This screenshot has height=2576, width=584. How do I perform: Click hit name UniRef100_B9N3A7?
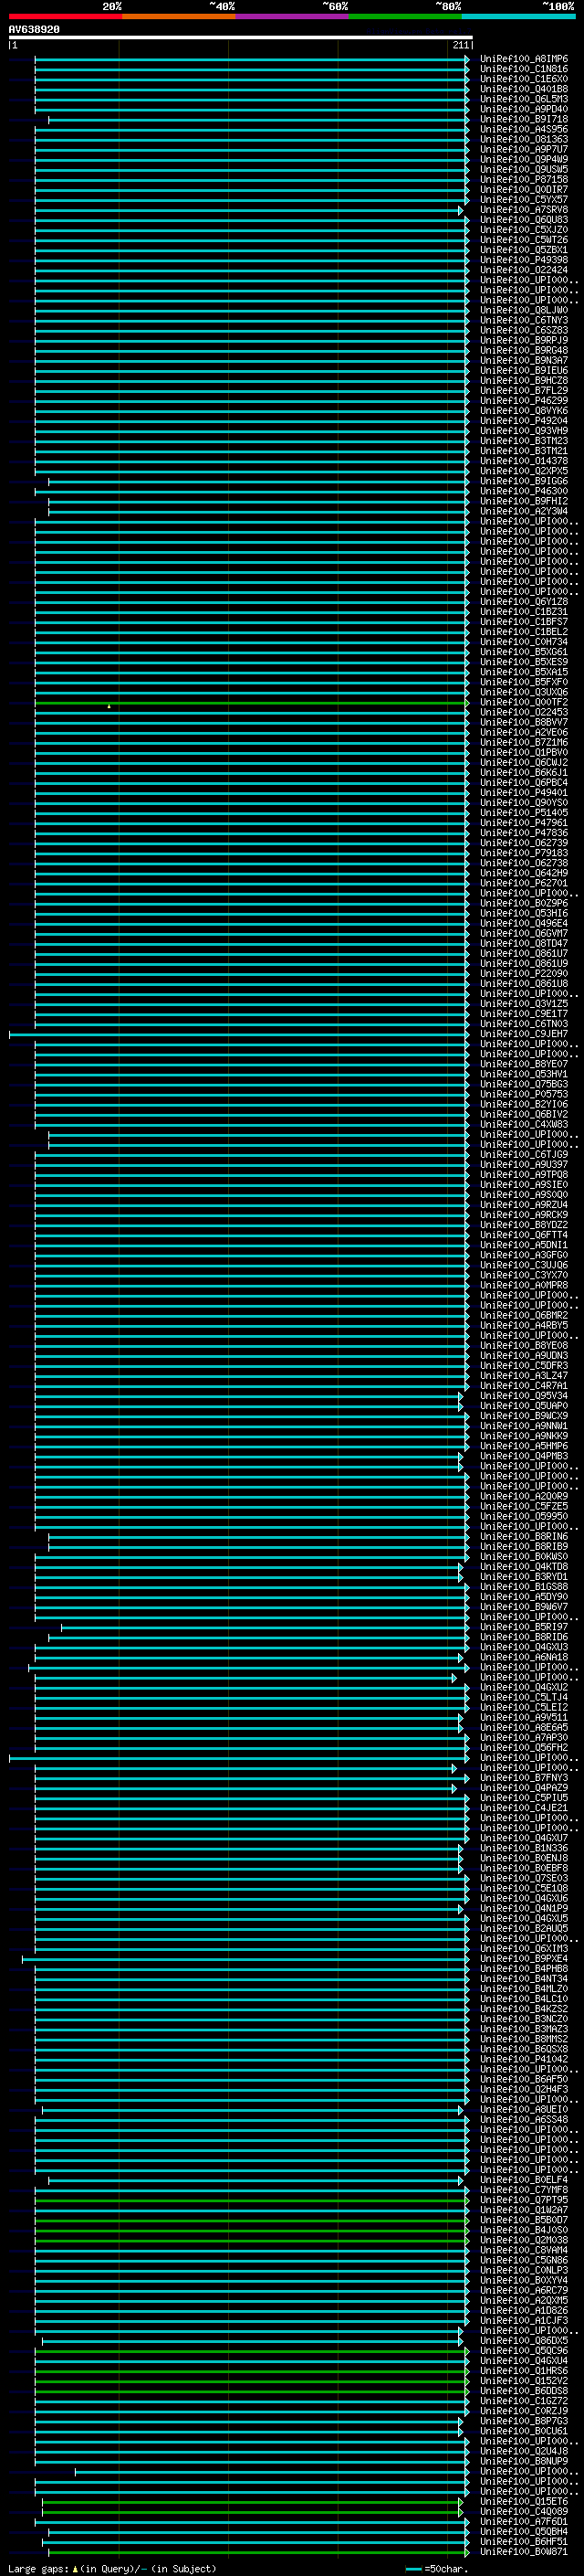point(524,361)
